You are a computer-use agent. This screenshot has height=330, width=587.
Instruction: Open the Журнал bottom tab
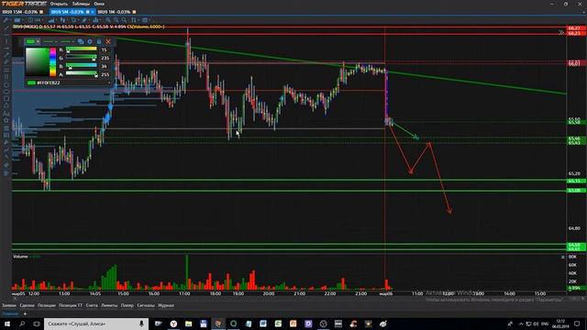click(166, 305)
